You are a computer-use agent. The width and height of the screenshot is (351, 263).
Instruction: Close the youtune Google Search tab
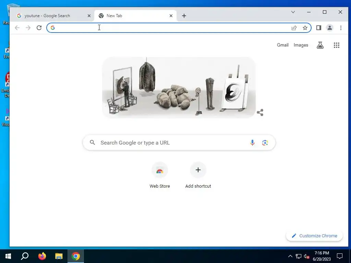(x=89, y=16)
